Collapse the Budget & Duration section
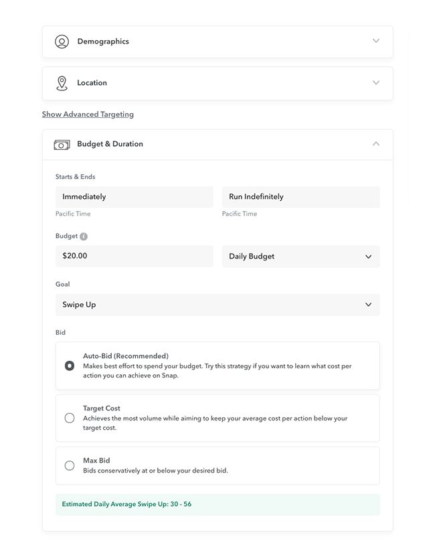This screenshot has width=435, height=557. pyautogui.click(x=376, y=144)
